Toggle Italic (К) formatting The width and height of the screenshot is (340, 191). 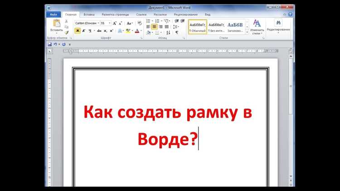click(x=83, y=31)
